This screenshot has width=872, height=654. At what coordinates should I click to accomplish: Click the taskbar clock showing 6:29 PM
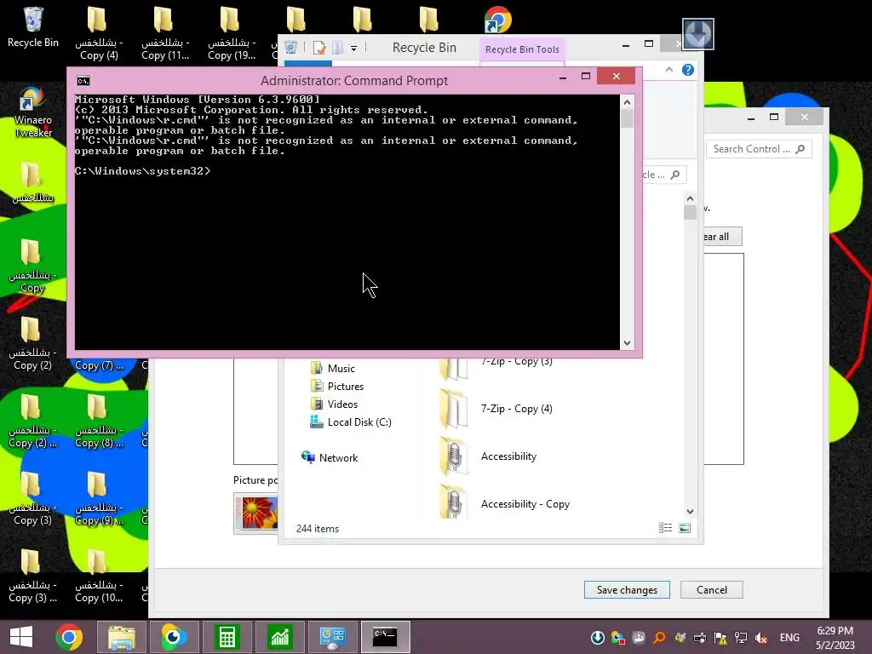pos(835,638)
